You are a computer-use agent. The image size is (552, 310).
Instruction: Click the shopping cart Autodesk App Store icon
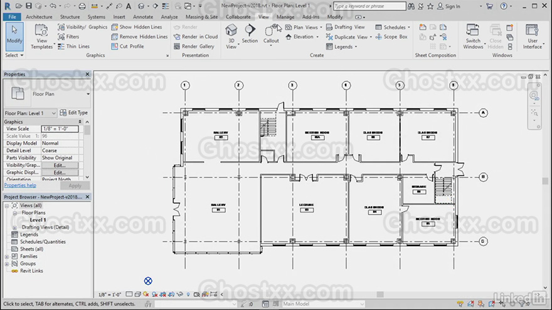pyautogui.click(x=489, y=6)
